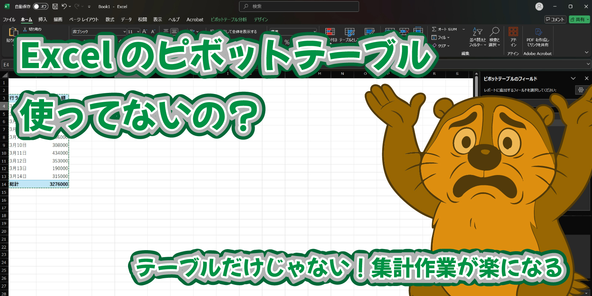Click cell with date 3月10日
Image resolution: width=592 pixels, height=296 pixels.
coord(23,145)
